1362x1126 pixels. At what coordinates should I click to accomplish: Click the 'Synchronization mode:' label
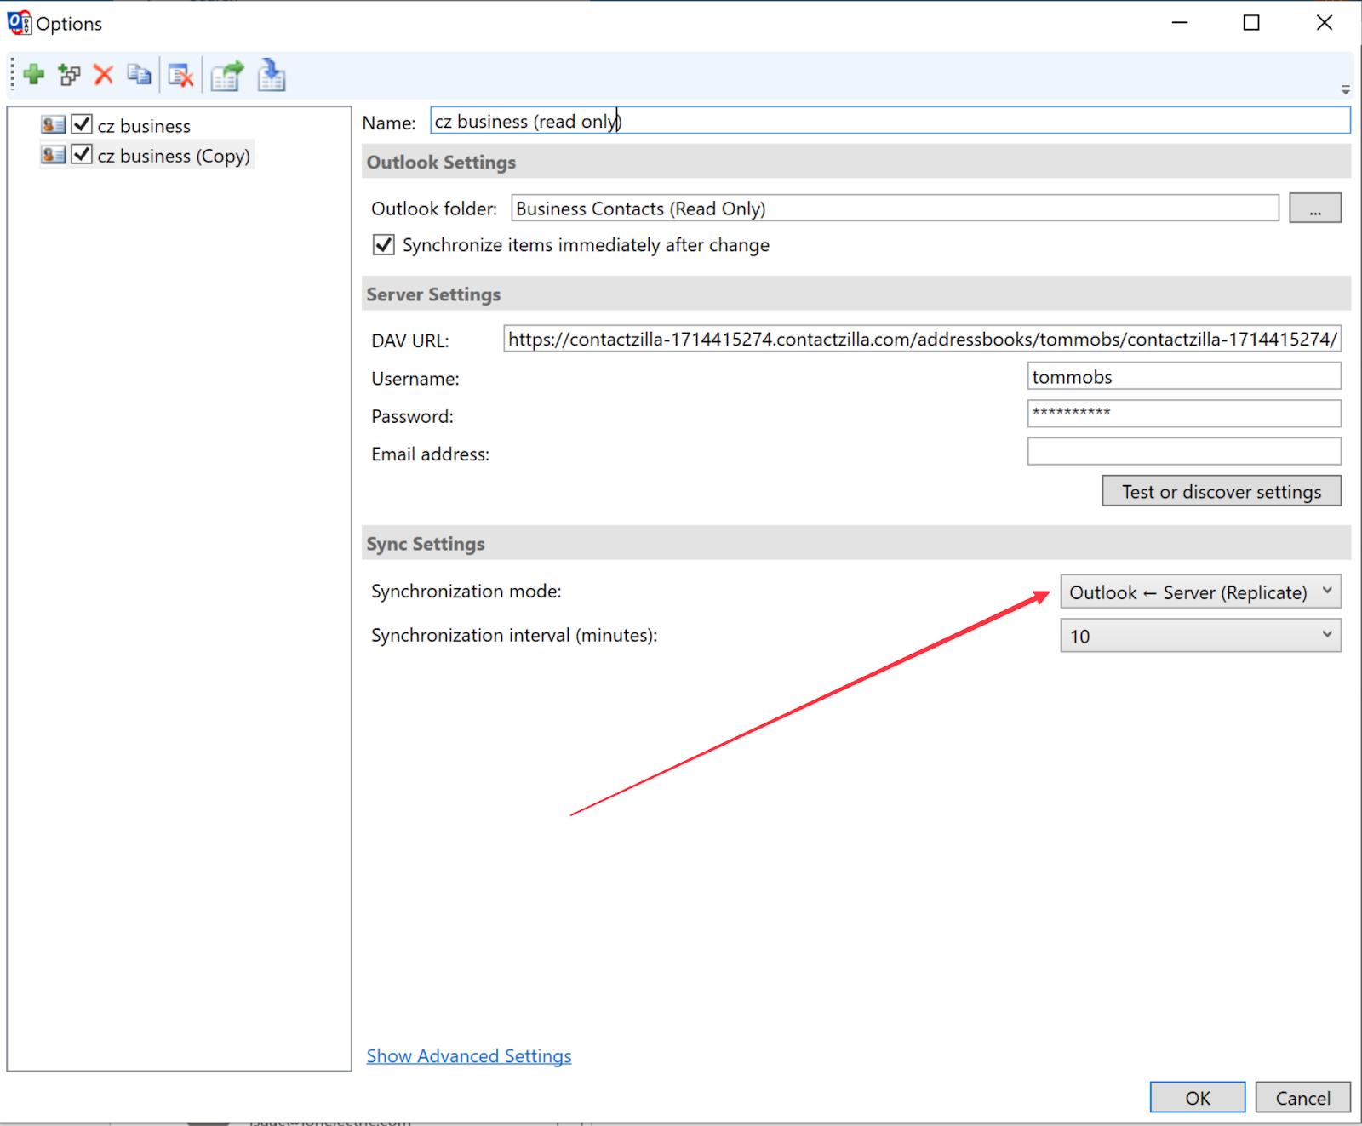coord(466,592)
